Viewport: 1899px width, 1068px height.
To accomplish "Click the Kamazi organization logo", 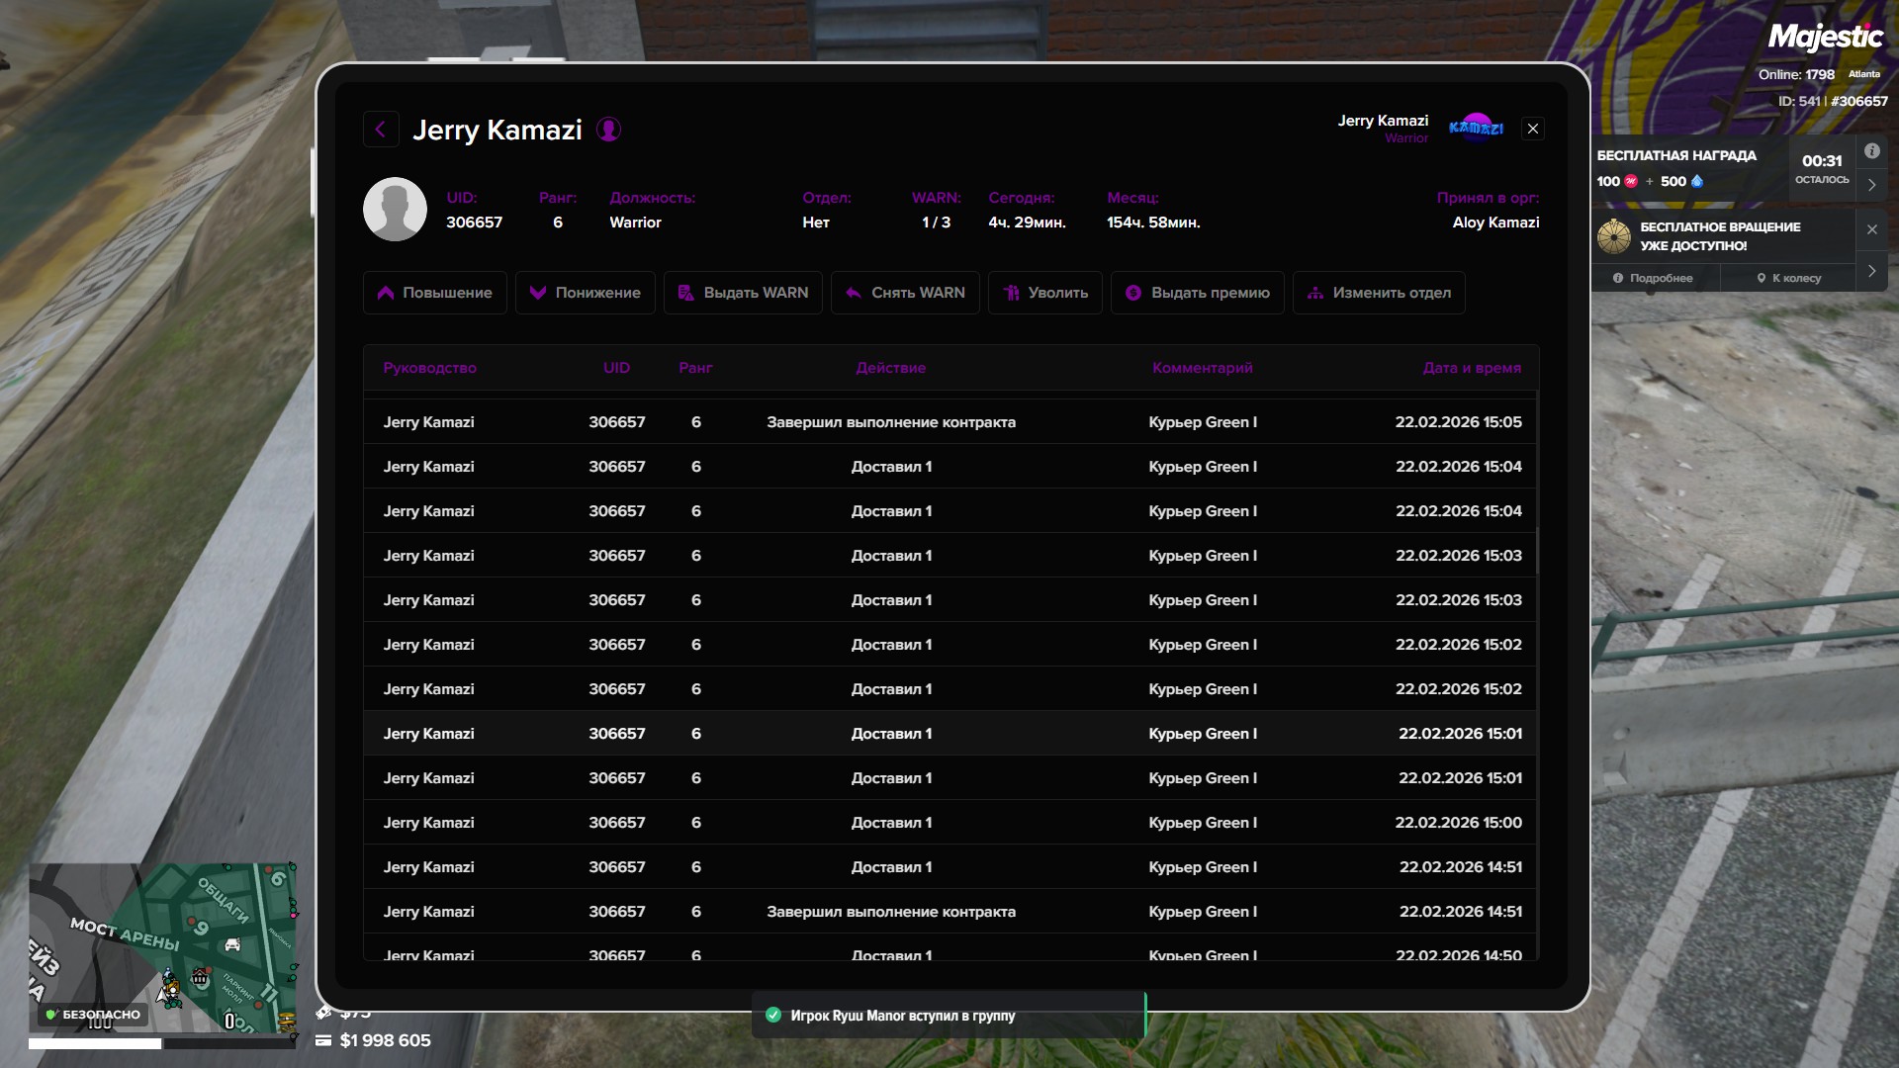I will point(1476,129).
